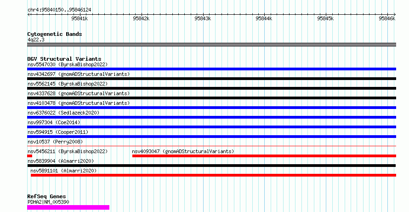Click the nsv4103478 (gnomADStructuralVariants) label

click(79, 103)
